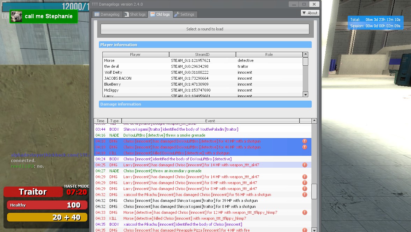Select the Chriso damaged Shinya Kogami 8 HP row
The width and height of the screenshot is (411, 232).
pos(203,206)
